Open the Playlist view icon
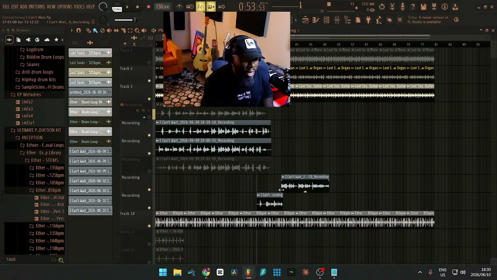Screen dimensions: 497x280 click(305, 20)
